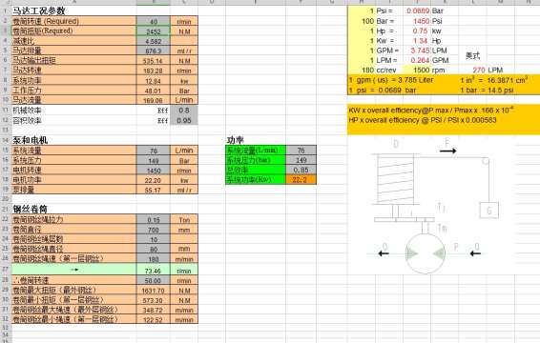The width and height of the screenshot is (540, 343).
Task: Click the 700 mm drum diameter value
Action: tap(154, 230)
